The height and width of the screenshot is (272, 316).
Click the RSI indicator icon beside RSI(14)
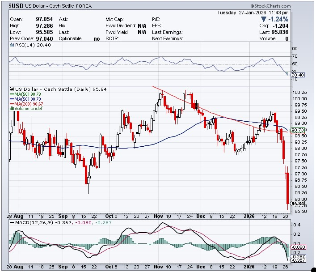(x=12, y=45)
